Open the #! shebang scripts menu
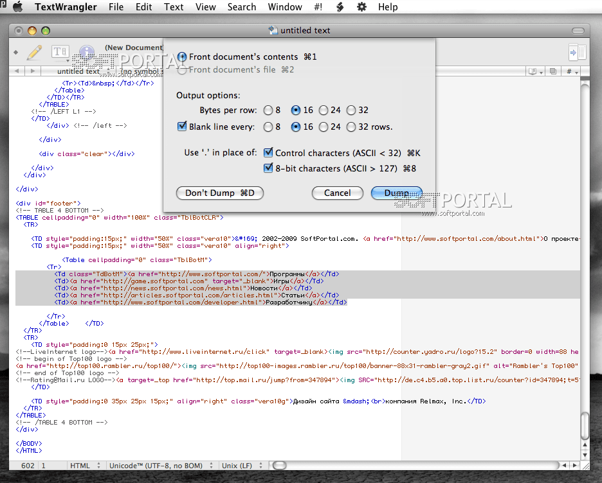The height and width of the screenshot is (483, 602). point(318,7)
